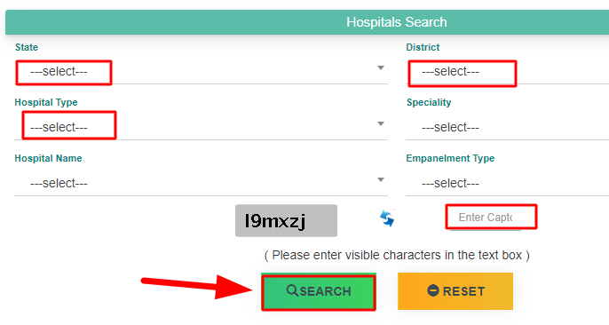Click the magnifier icon on the Search button
609x325 pixels.
click(x=292, y=290)
